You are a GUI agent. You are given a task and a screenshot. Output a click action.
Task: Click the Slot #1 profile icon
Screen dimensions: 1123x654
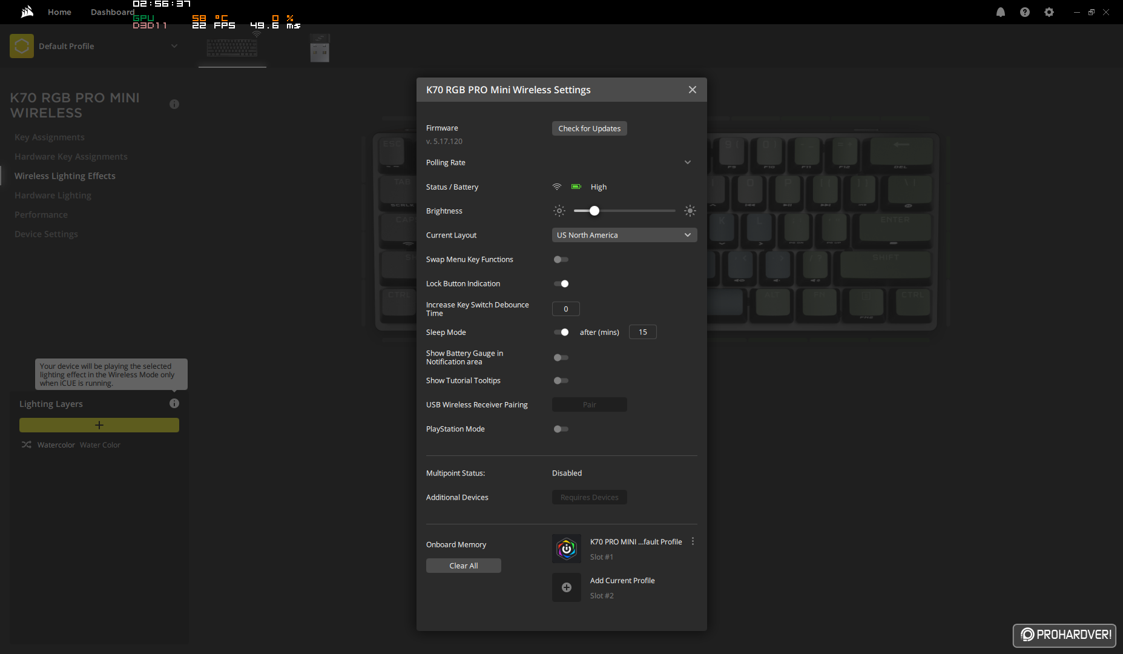(x=567, y=549)
